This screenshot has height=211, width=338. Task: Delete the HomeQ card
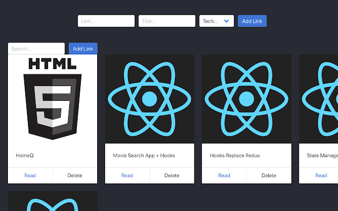click(75, 176)
